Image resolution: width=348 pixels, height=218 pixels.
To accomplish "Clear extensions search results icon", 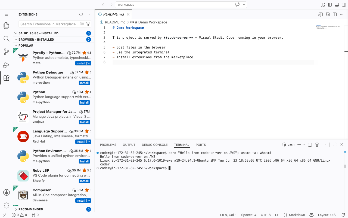I will coord(82,24).
